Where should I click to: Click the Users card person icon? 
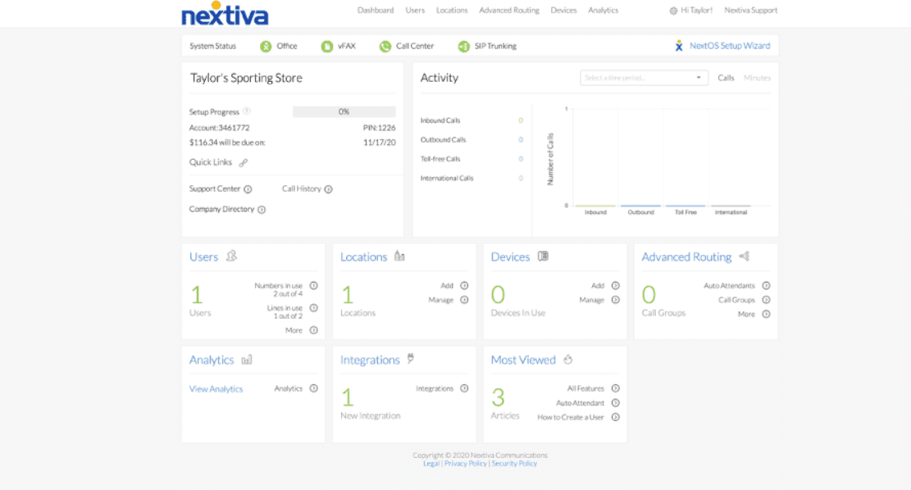tap(231, 256)
